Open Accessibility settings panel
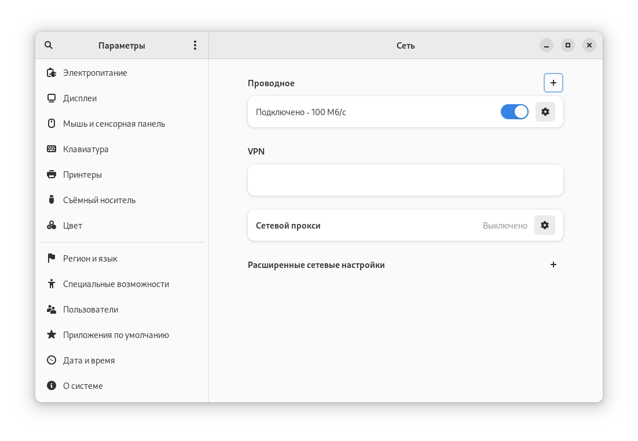The width and height of the screenshot is (638, 441). click(116, 284)
